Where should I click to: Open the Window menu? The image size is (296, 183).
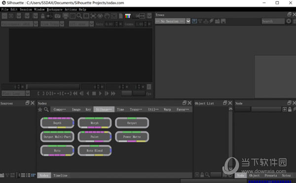(39, 9)
